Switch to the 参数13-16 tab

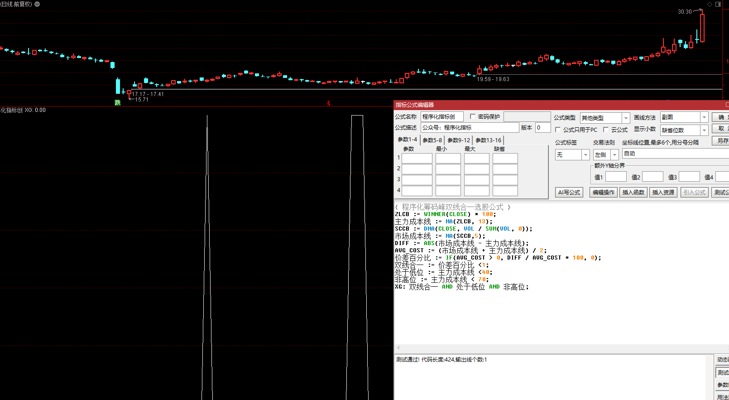point(488,140)
